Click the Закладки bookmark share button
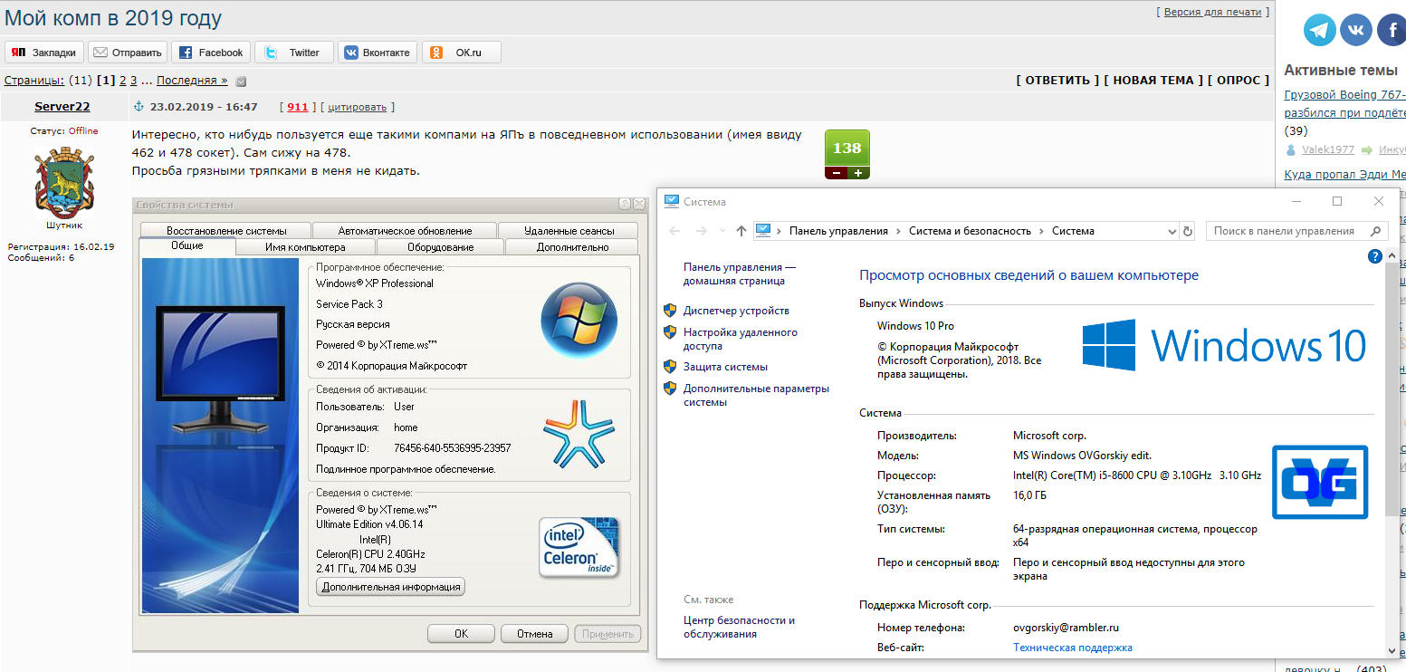The width and height of the screenshot is (1406, 672). point(44,53)
